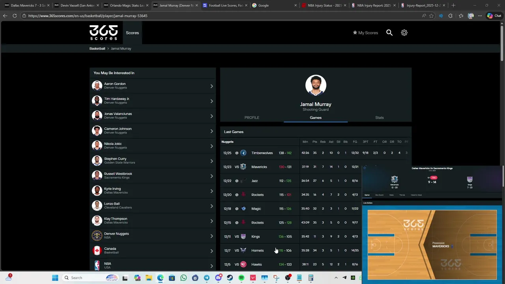The image size is (505, 284).
Task: Switch to the Games tab
Action: click(316, 118)
